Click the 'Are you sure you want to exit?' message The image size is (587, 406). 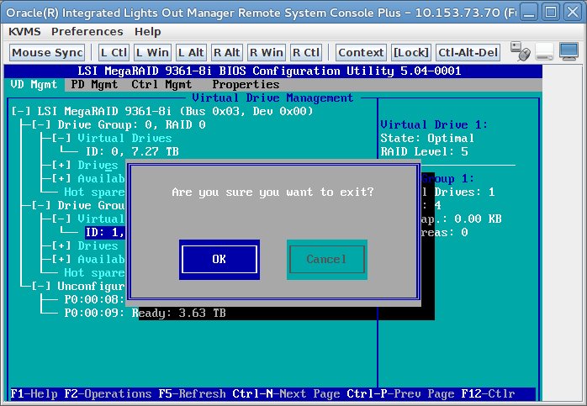[273, 192]
